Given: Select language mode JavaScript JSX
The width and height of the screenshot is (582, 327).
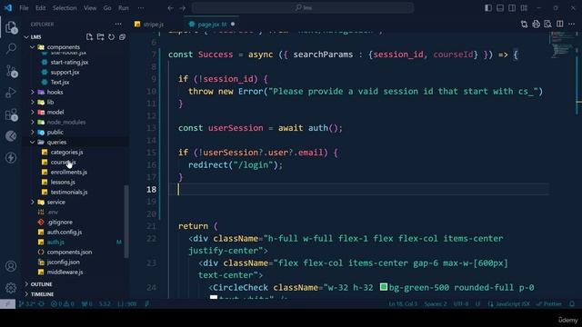Looking at the screenshot, I should tap(509, 304).
